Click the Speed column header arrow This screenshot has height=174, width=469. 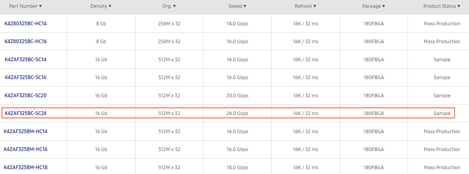(245, 6)
